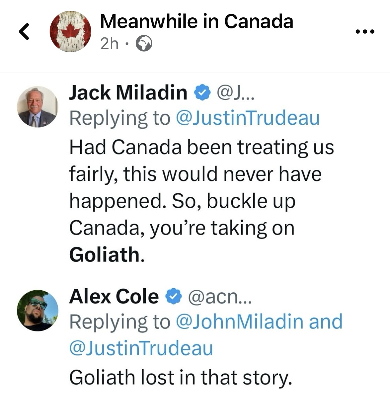
Task: Open @JustinTrudeau mention in Alex Cole's reply
Action: coord(141,348)
